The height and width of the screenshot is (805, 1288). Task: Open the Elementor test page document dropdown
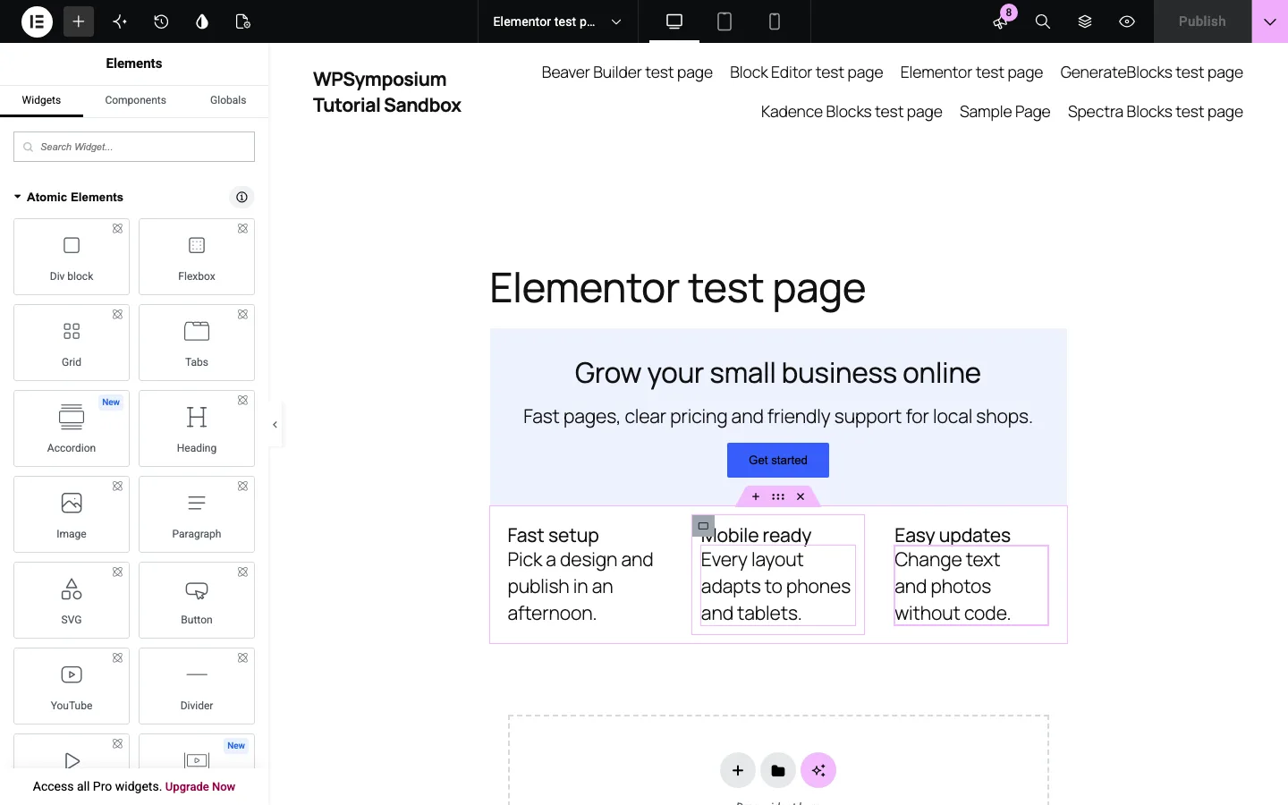557,21
